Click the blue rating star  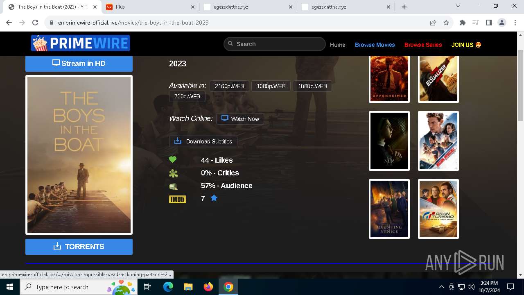[214, 198]
